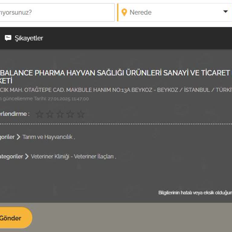
Task: Click 'Bilgilerinin hatalı veya eksik olduğun' notice
Action: (x=195, y=193)
